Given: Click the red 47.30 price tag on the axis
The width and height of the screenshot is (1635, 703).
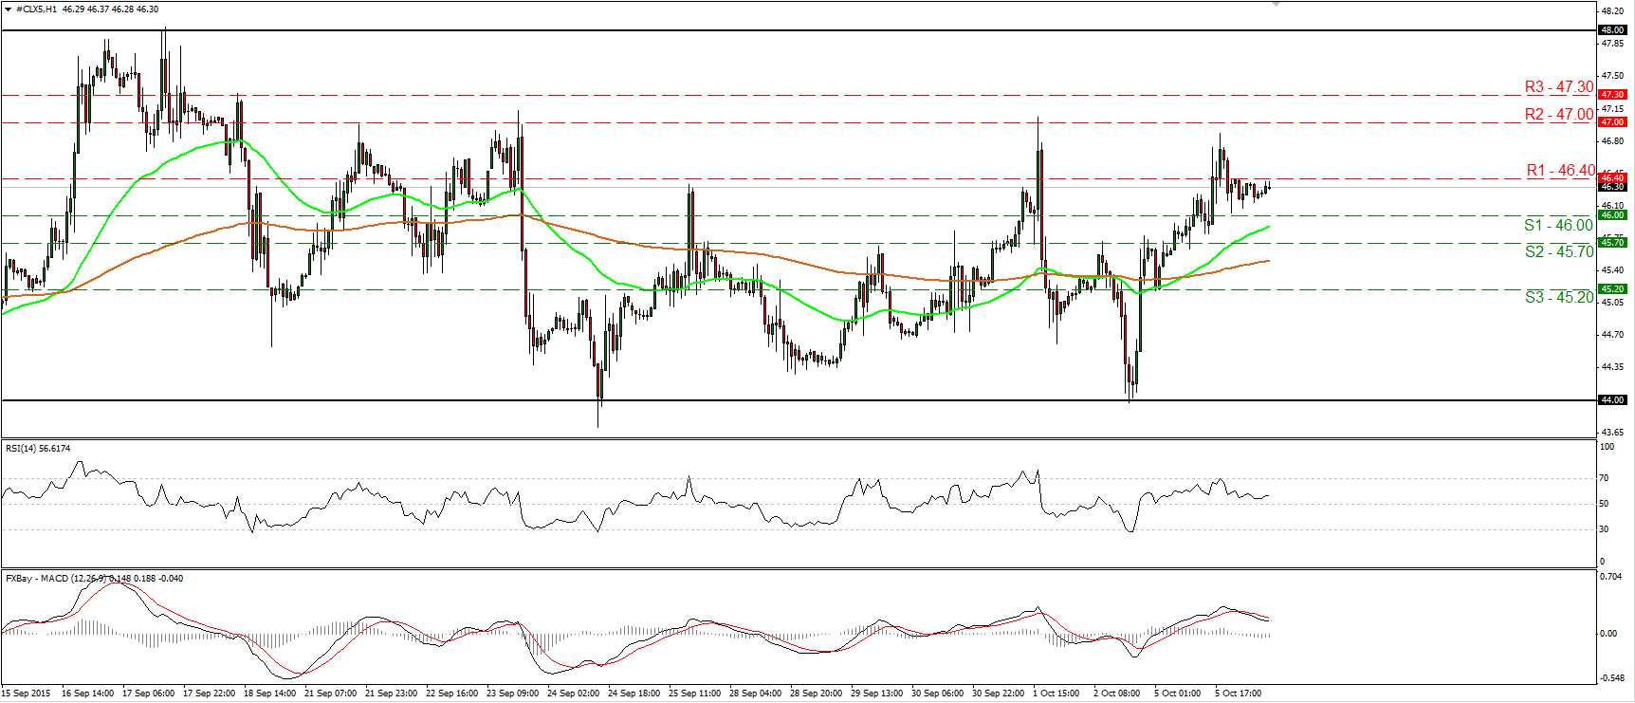Looking at the screenshot, I should pyautogui.click(x=1613, y=95).
